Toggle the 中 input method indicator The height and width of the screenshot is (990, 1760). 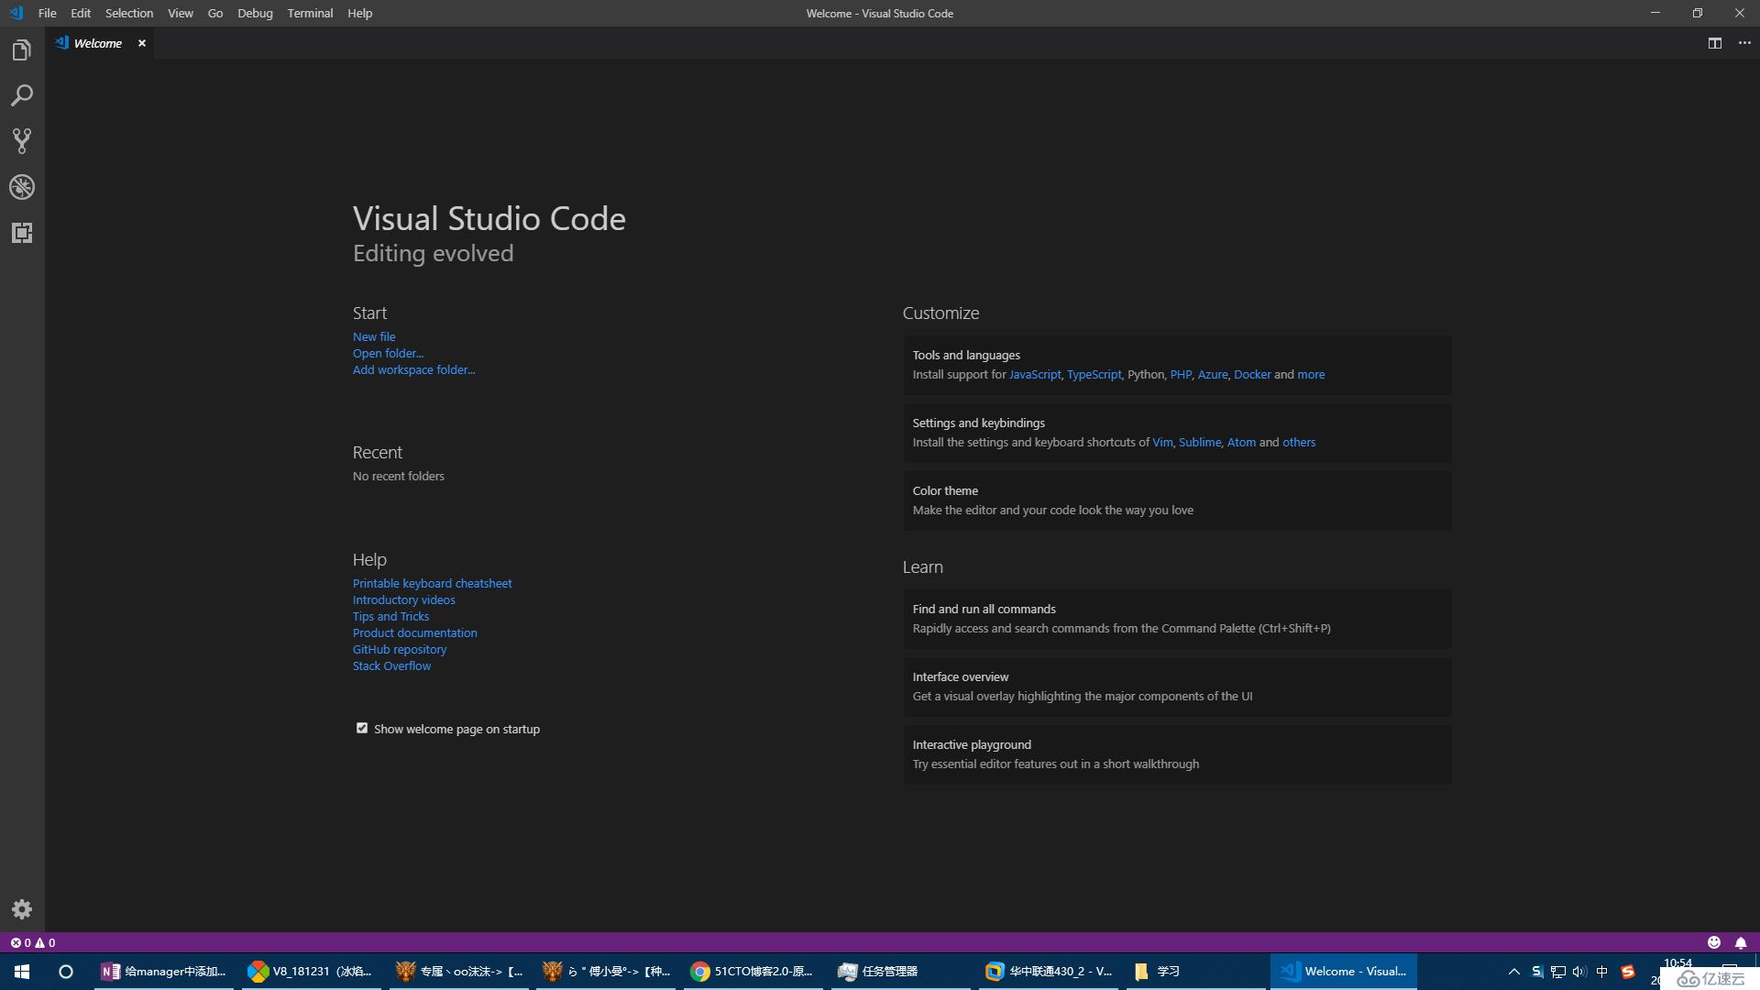(1602, 972)
